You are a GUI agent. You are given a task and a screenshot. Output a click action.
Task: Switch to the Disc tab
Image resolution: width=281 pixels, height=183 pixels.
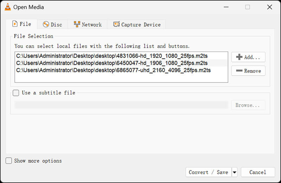click(52, 25)
